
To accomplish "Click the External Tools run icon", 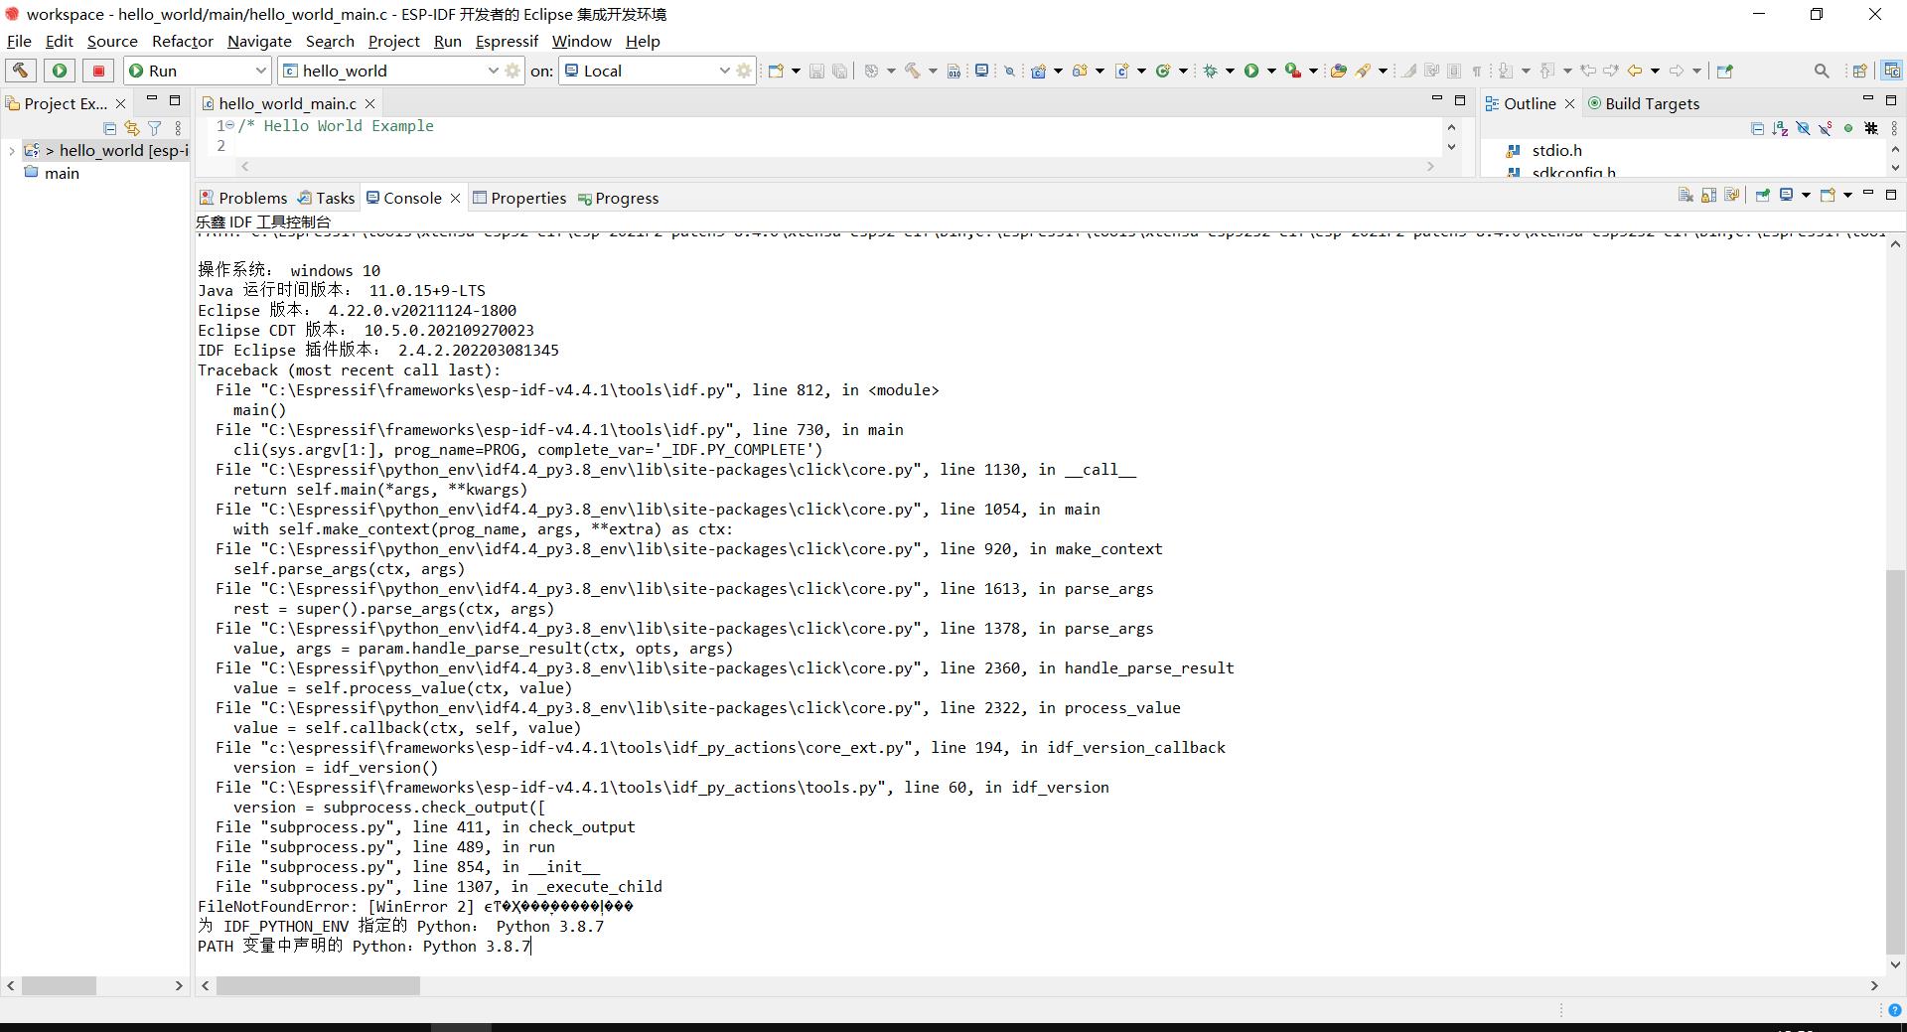I will (x=1292, y=71).
